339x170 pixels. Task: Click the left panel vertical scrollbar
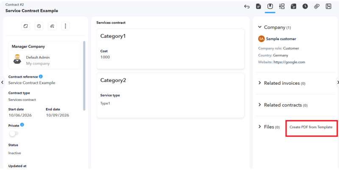coord(84,76)
